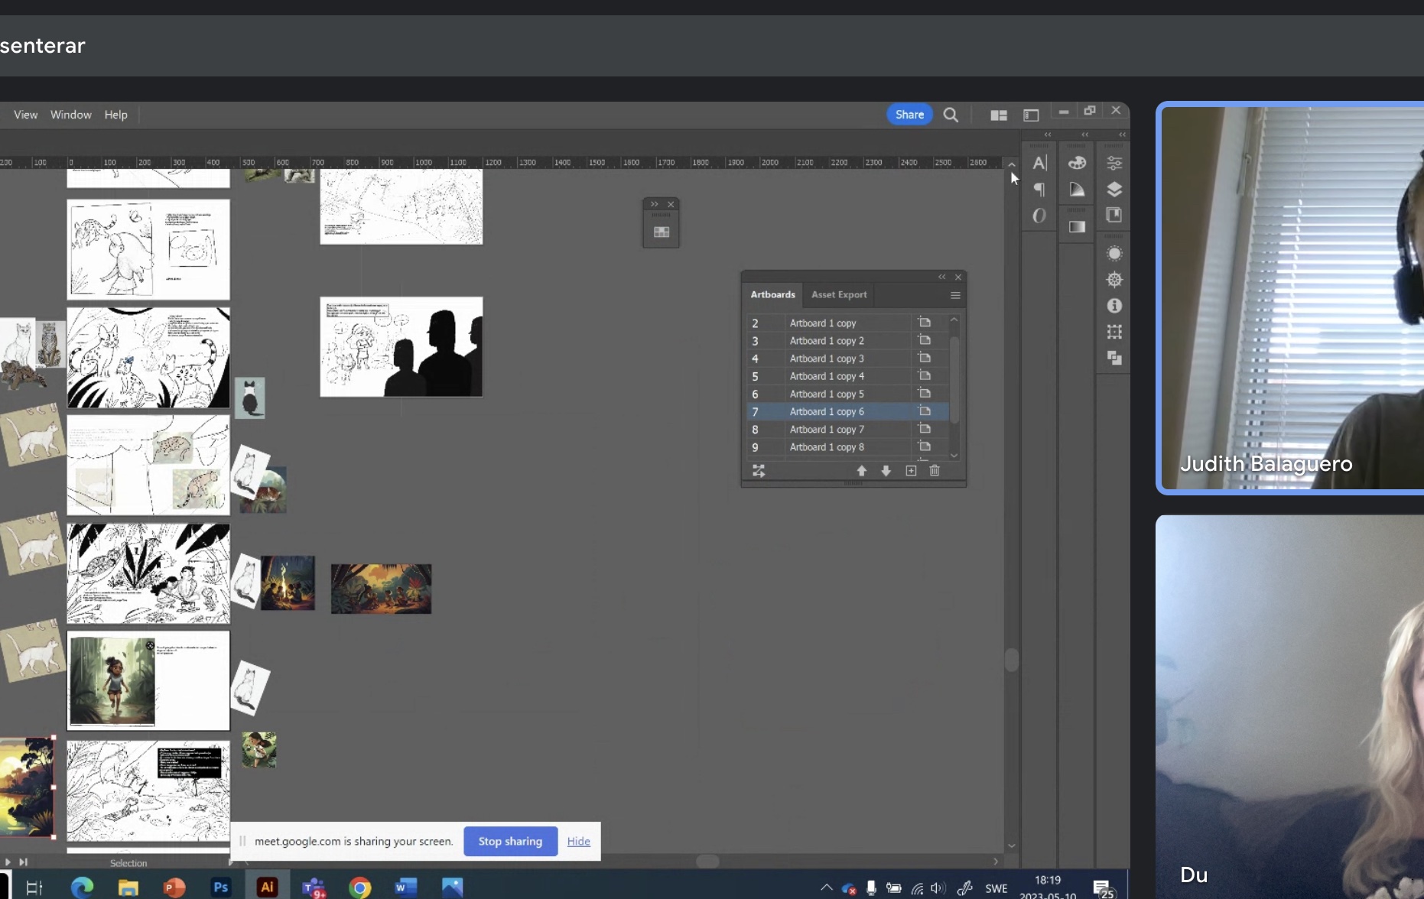Select Artboard 1 copy 4 row
The width and height of the screenshot is (1424, 899).
point(847,376)
